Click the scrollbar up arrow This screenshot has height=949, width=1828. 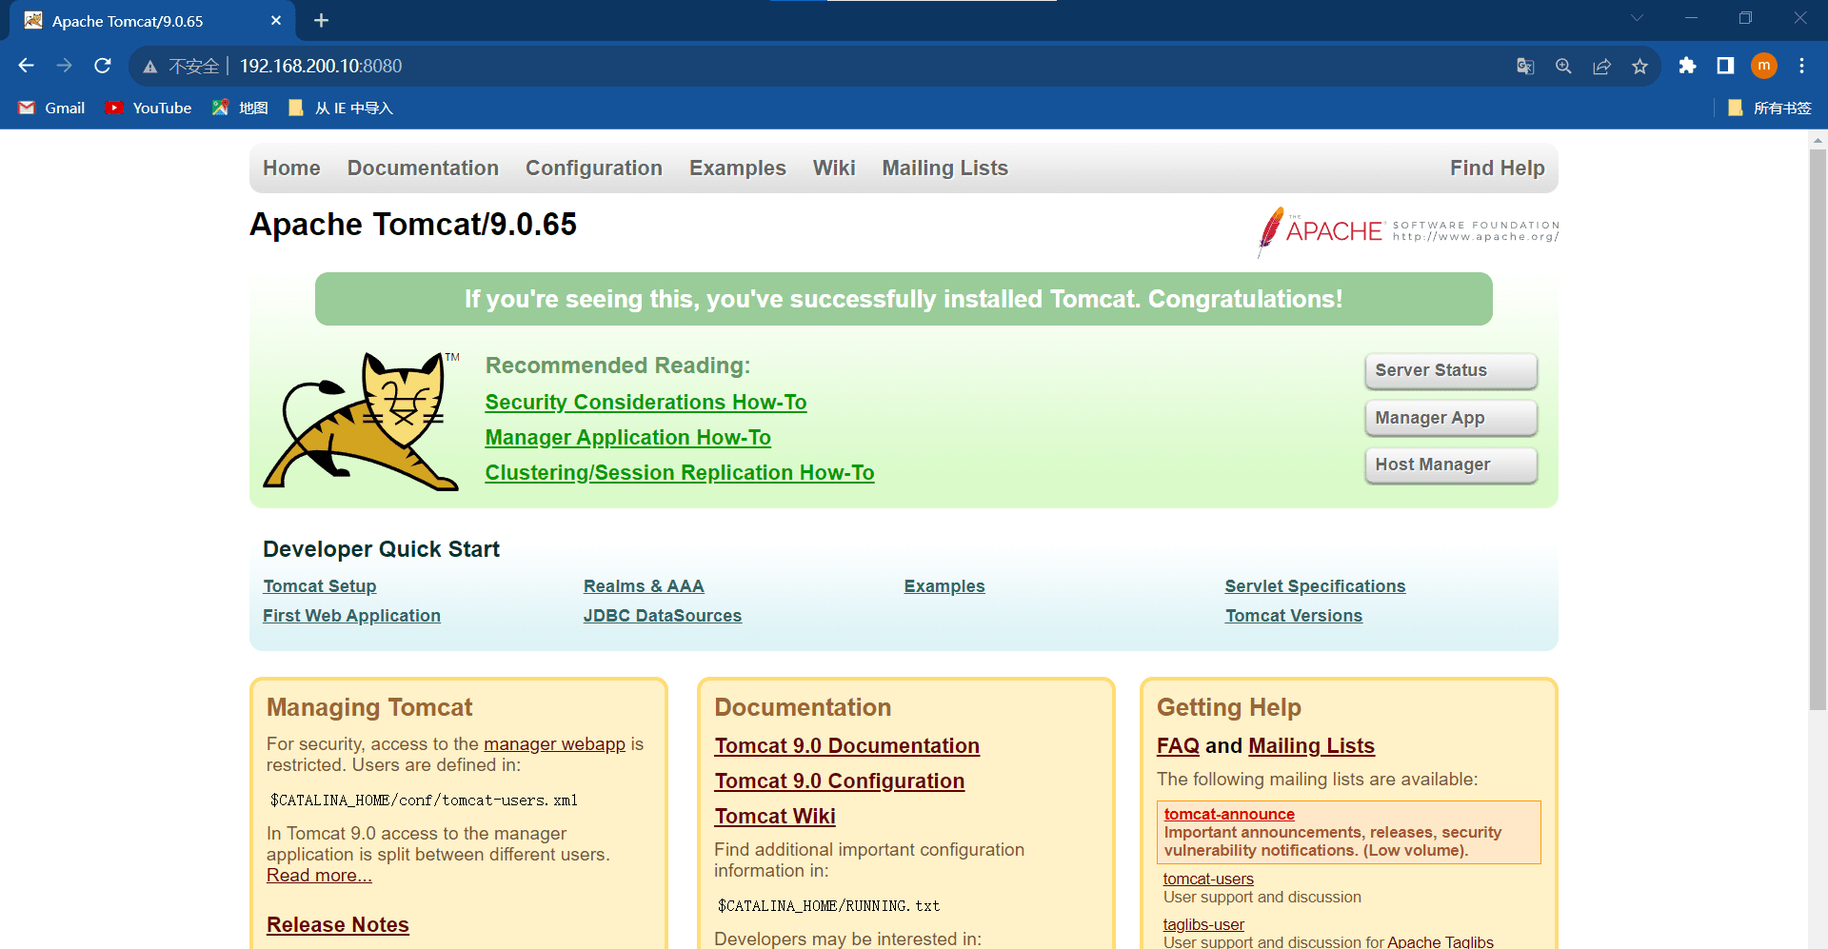point(1818,139)
